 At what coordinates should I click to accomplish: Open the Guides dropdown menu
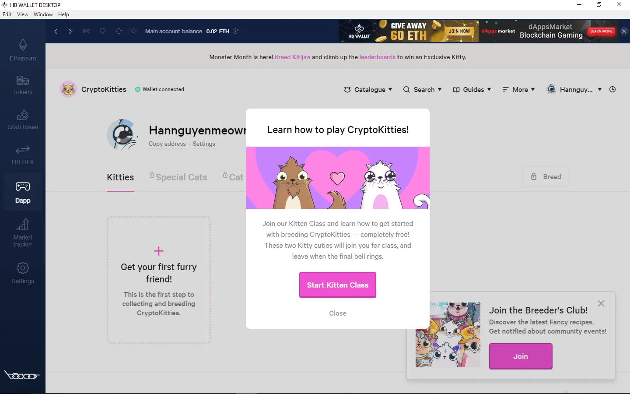point(472,89)
